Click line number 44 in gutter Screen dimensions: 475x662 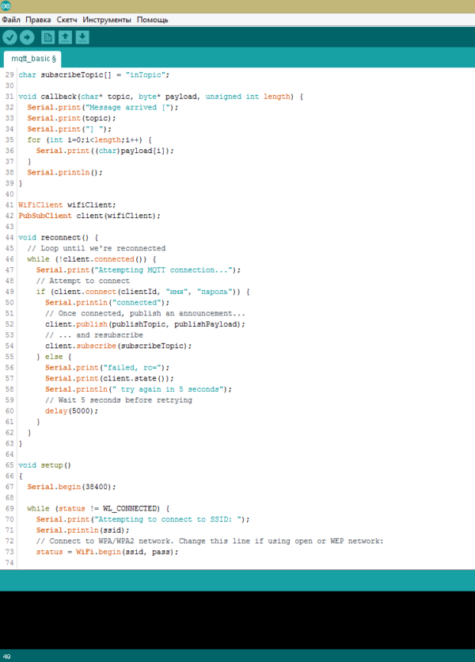point(9,237)
